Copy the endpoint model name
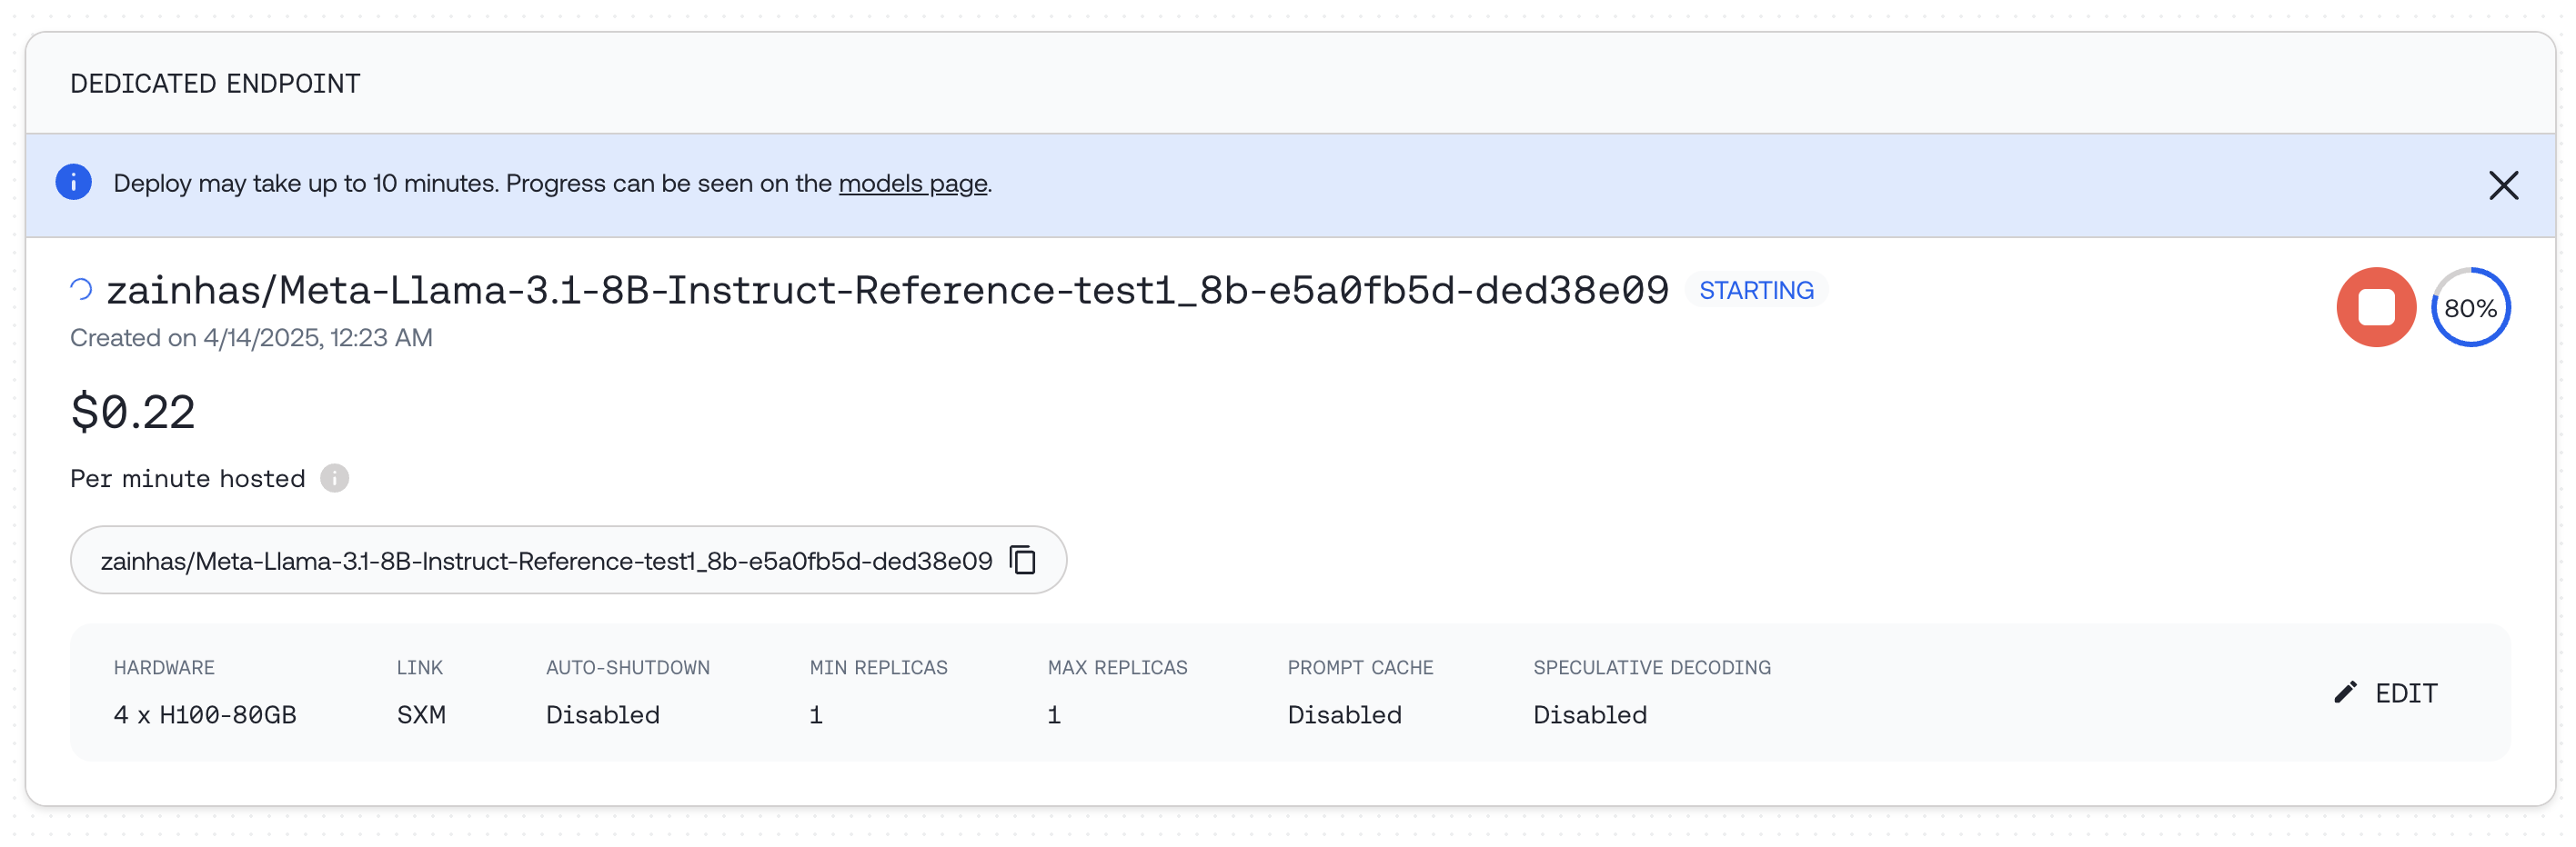This screenshot has width=2576, height=847. point(1022,561)
